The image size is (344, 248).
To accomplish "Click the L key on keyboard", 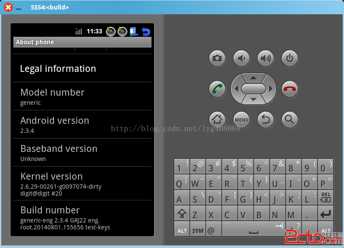I will click(x=309, y=197).
